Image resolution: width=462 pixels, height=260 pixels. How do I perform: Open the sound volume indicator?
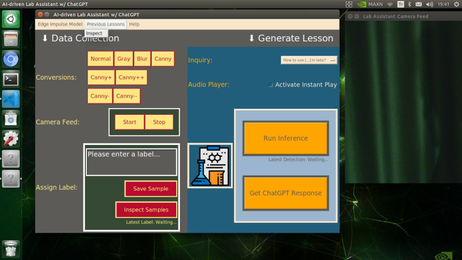429,4
